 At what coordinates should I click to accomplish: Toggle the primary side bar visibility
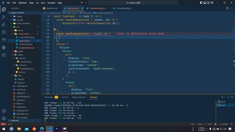pyautogui.click(x=201, y=3)
